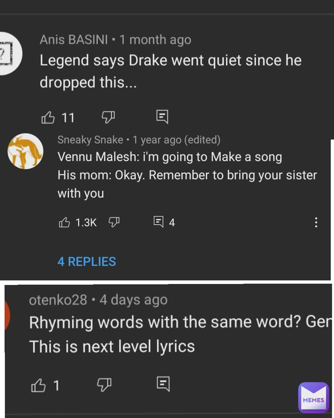Open Anis BASINI's channel via username
Viewport: 334px width, 418px height.
click(74, 39)
